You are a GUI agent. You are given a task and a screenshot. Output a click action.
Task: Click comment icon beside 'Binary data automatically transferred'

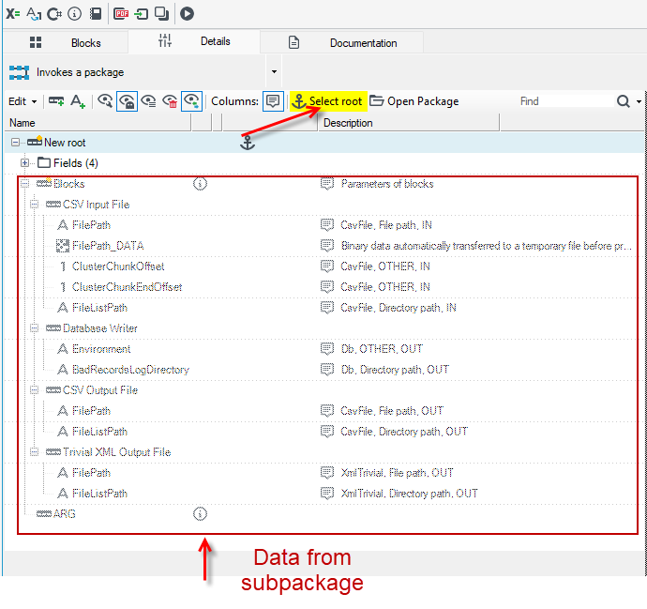coord(327,246)
